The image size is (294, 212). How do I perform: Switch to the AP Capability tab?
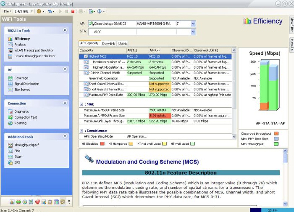coord(89,43)
